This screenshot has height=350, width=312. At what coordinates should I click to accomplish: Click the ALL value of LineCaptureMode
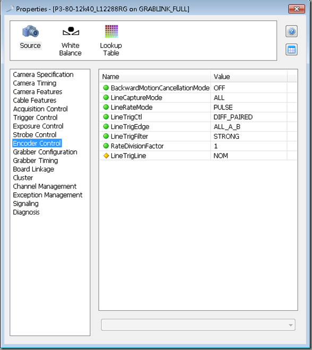tap(249, 98)
